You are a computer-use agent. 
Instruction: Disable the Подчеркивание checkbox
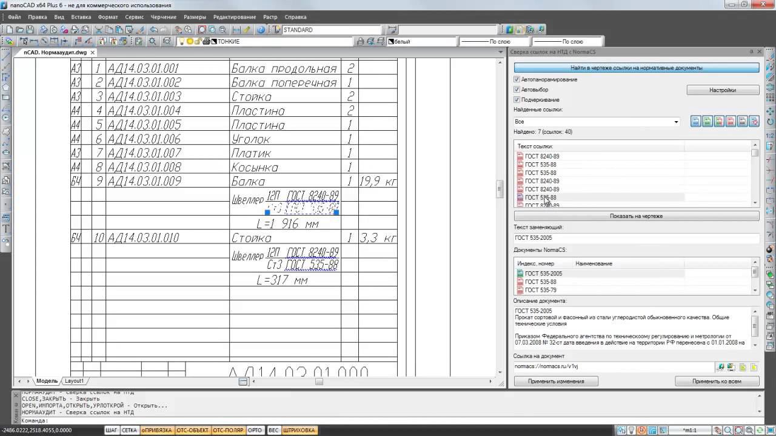[x=517, y=99]
